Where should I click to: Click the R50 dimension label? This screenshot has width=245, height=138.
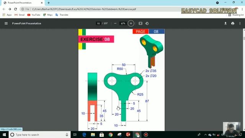click(x=120, y=69)
